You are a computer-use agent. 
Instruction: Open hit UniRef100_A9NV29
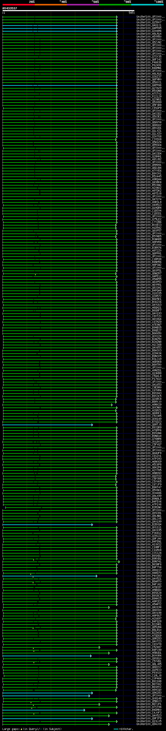(149, 405)
